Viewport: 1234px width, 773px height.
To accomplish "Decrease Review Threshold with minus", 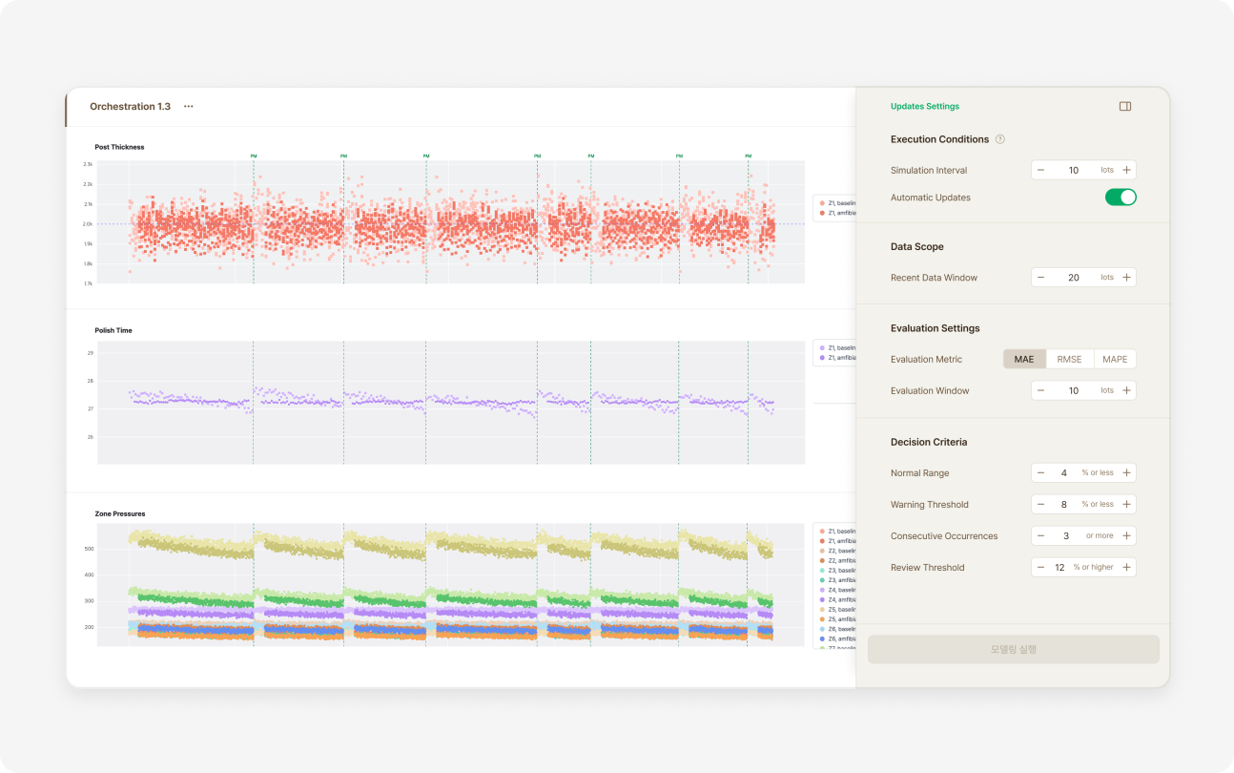I will [1040, 568].
